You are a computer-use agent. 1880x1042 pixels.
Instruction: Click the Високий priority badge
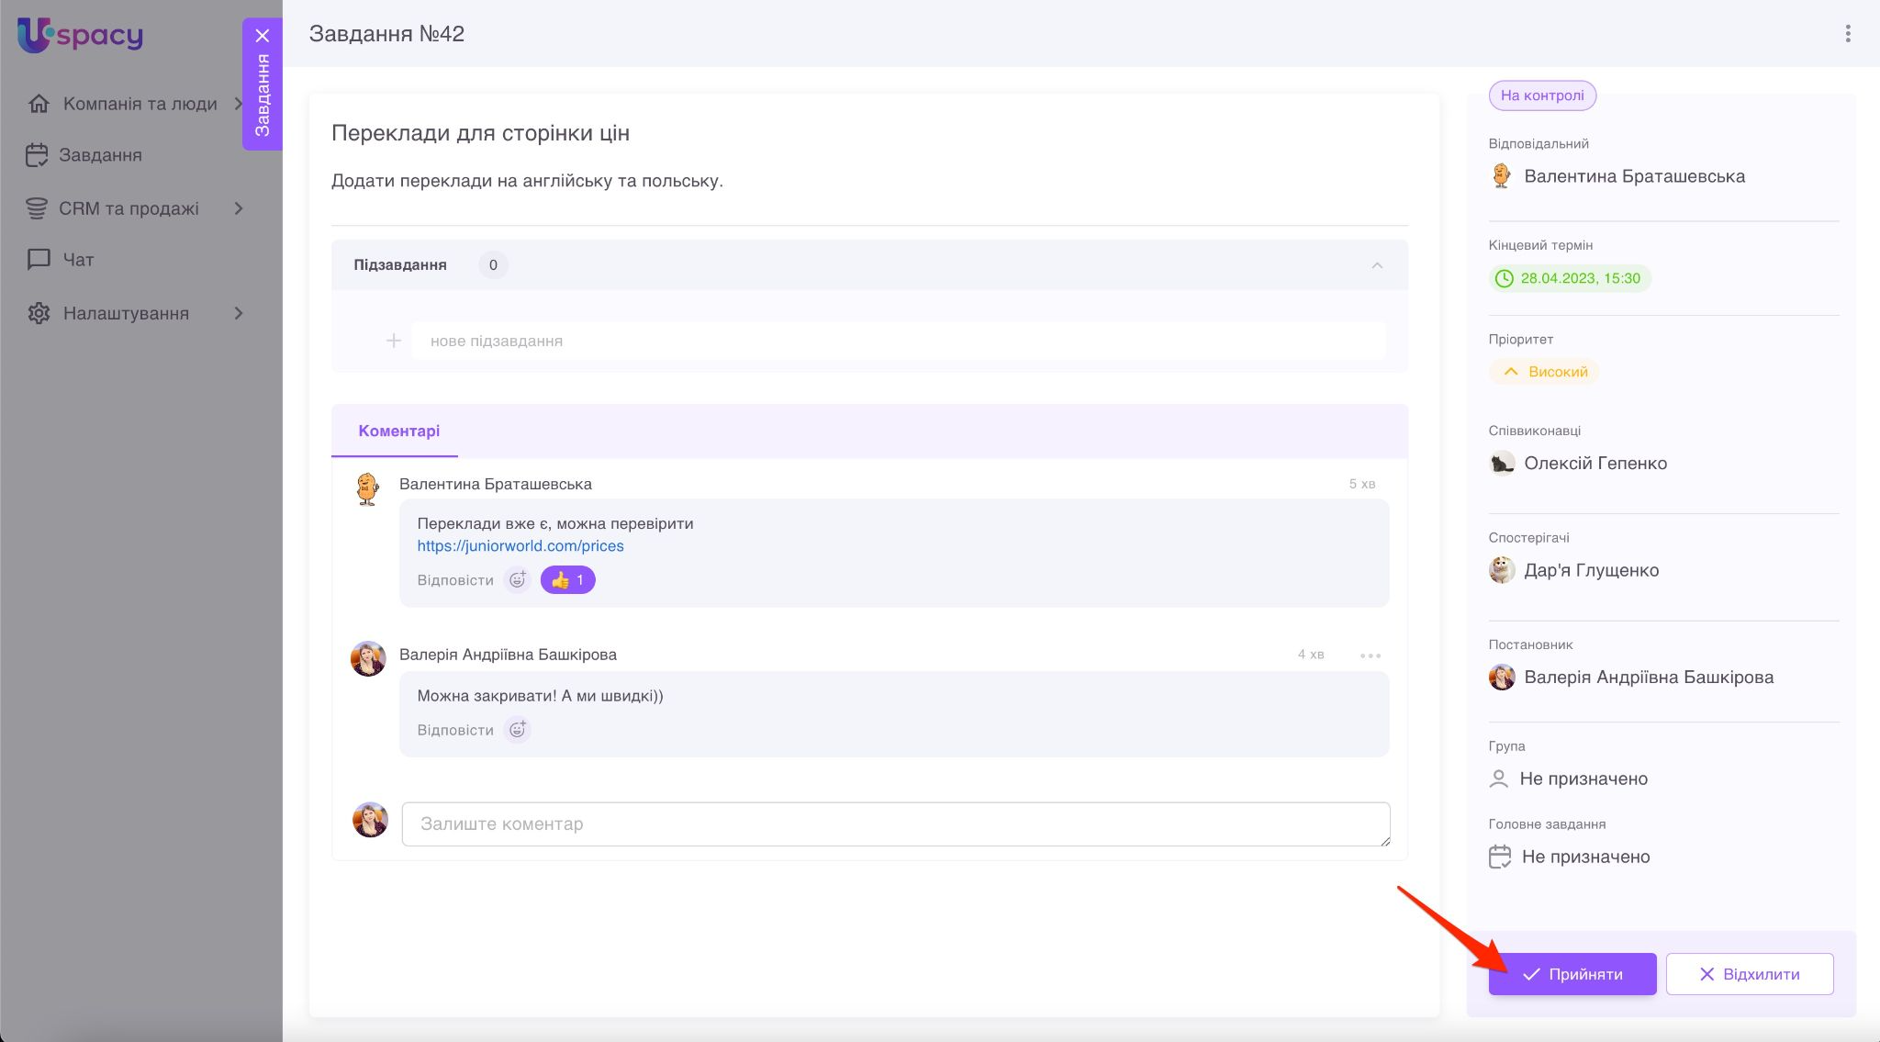click(x=1545, y=372)
